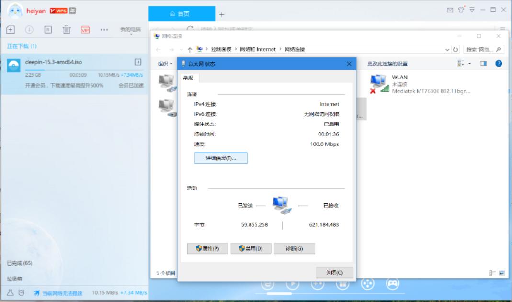Click the 诊断(G) button
The image size is (512, 302).
click(295, 248)
